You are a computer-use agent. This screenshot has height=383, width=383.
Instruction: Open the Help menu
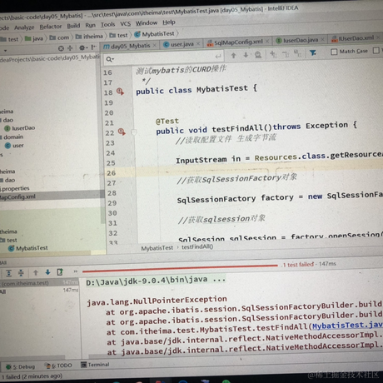pos(169,22)
